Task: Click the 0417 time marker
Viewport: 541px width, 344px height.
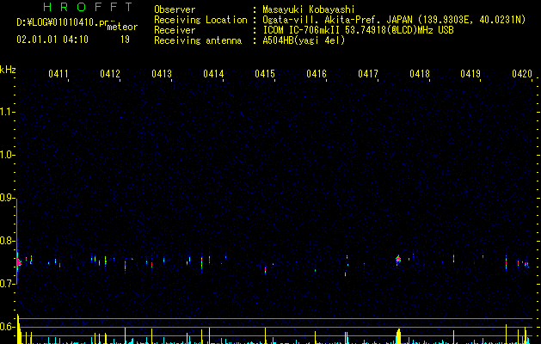Action: (x=368, y=74)
